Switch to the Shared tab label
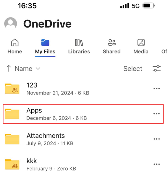Viewport: 167px width, 172px height. (112, 51)
